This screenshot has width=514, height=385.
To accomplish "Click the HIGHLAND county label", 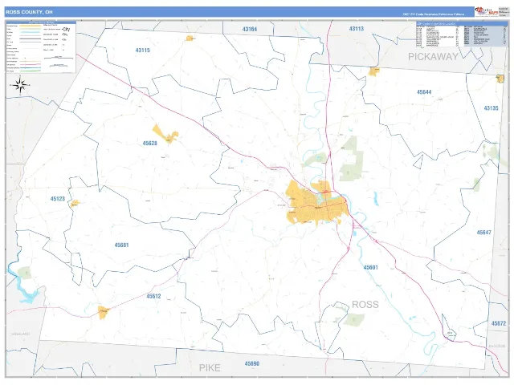I will [x=21, y=334].
